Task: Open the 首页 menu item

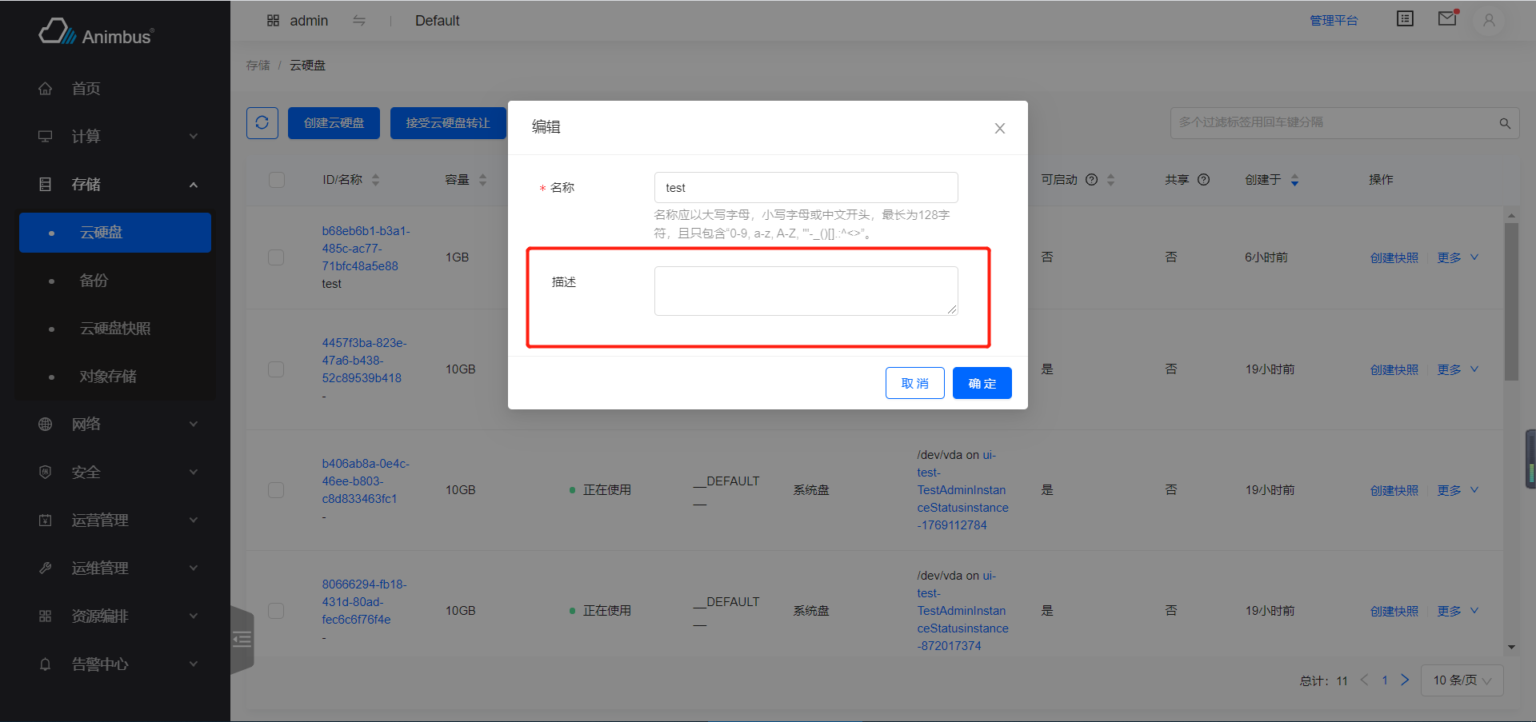Action: pos(86,89)
